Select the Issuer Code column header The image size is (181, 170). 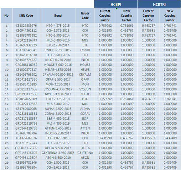click(85, 16)
